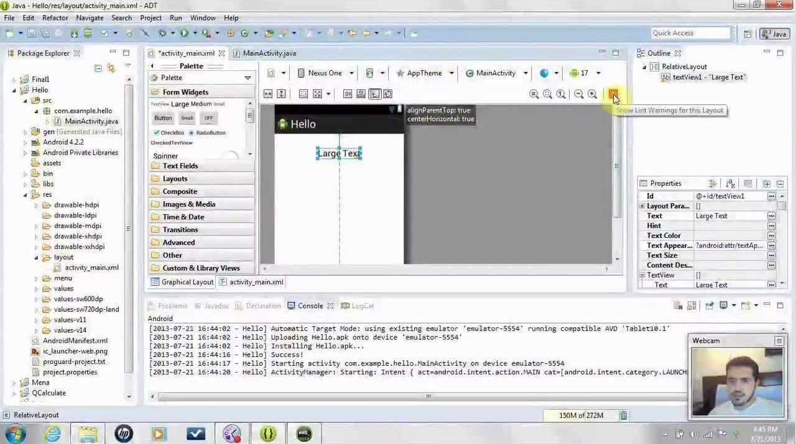Run garbage collector trash icon in status bar
Image resolution: width=796 pixels, height=444 pixels.
click(623, 415)
